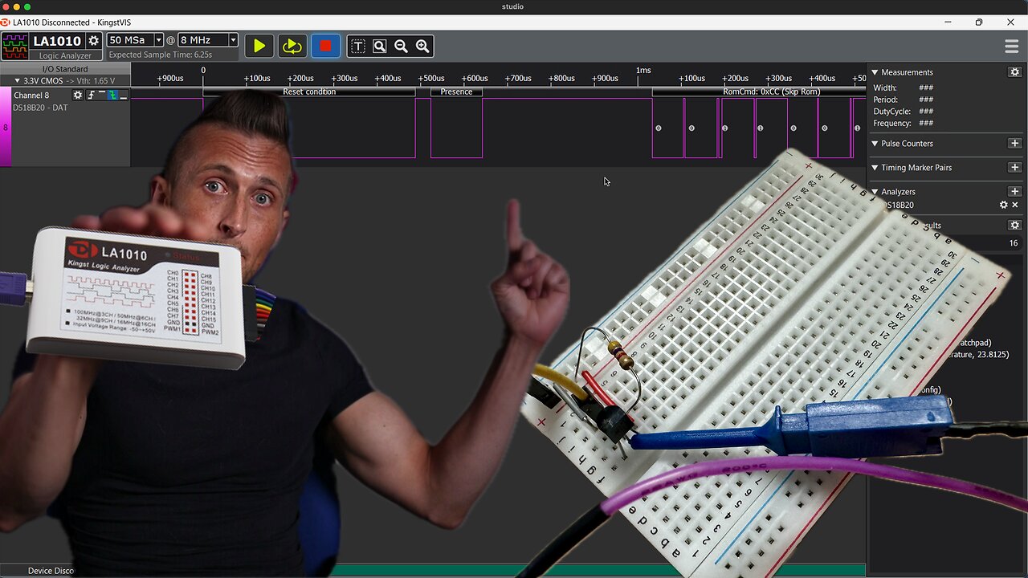Screen dimensions: 1028x578
Task: Maximize the KingstVIS window
Action: [x=979, y=22]
